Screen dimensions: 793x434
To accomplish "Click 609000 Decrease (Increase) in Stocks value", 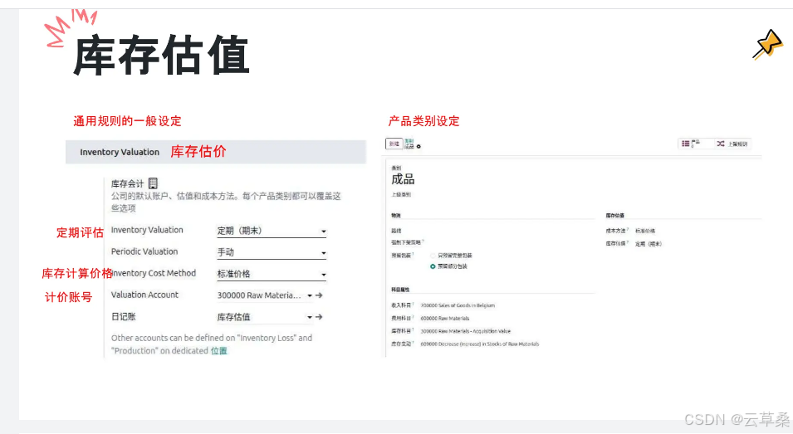I will tap(480, 344).
